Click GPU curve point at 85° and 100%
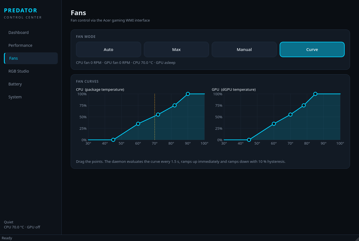 [315, 94]
